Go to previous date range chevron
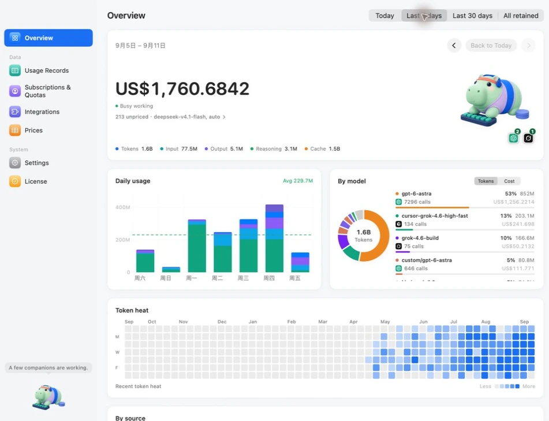The image size is (549, 421). (454, 46)
